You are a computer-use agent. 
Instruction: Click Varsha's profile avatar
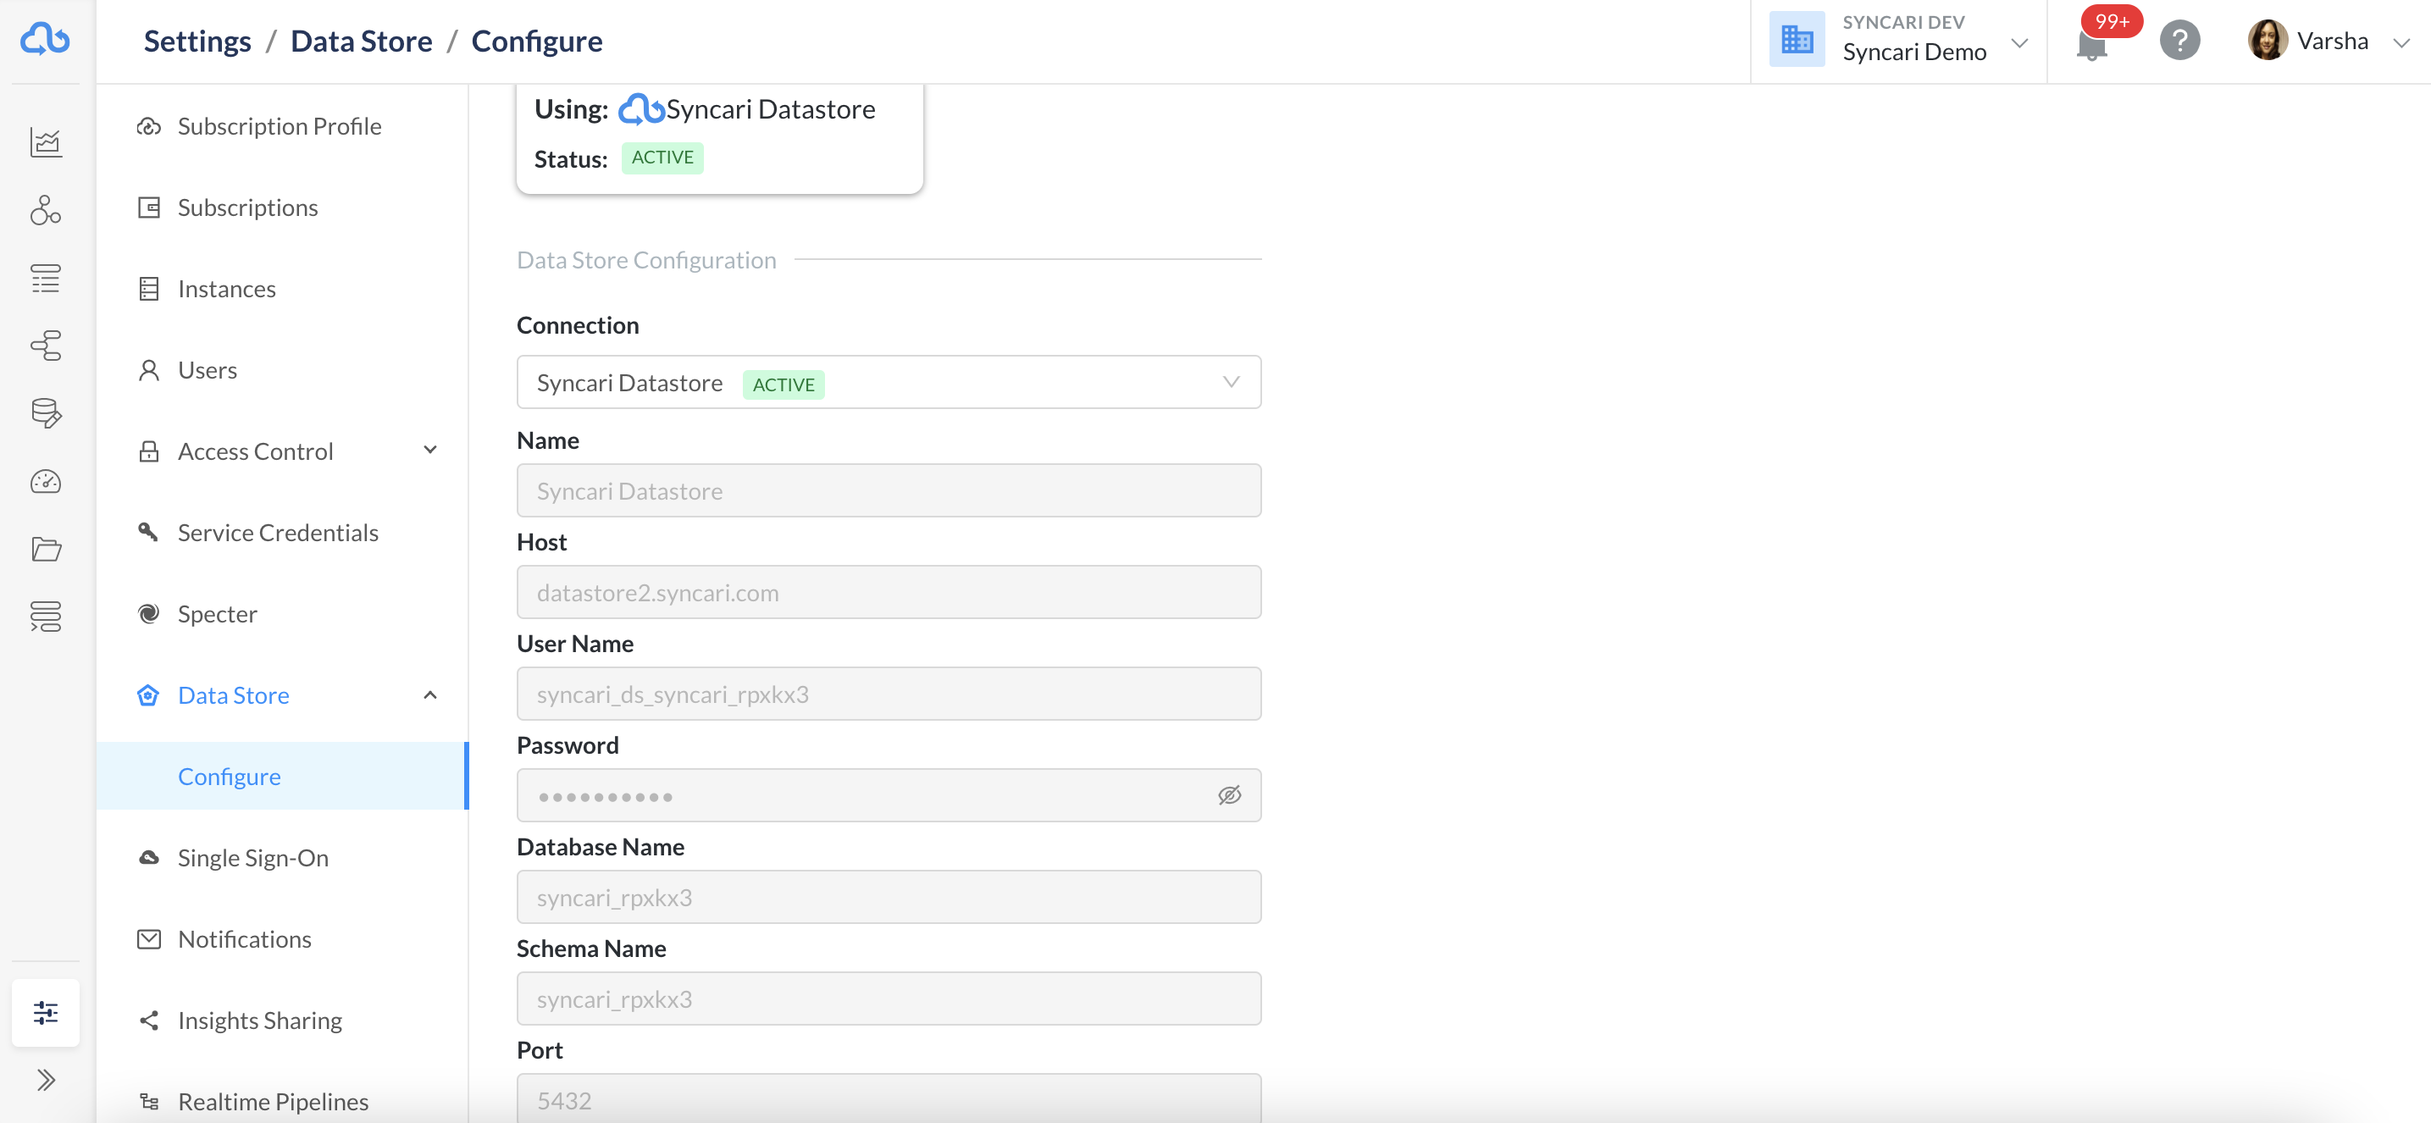2267,41
